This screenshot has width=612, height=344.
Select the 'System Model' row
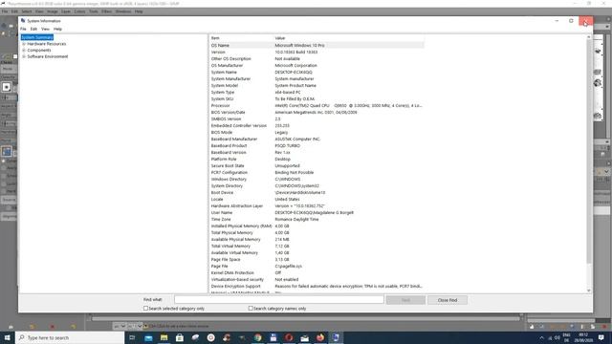(317, 85)
